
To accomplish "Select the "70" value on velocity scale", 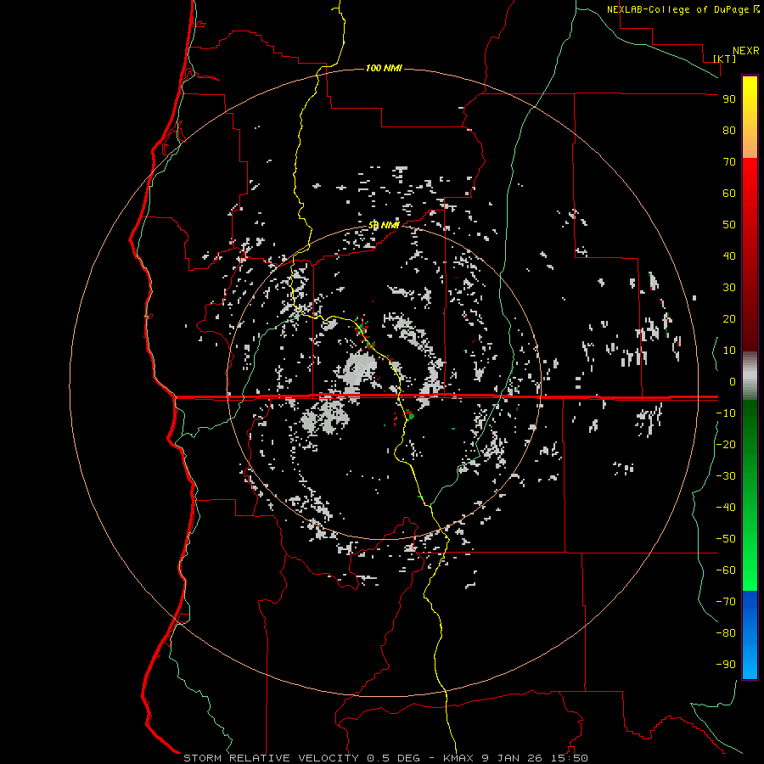I will point(729,162).
